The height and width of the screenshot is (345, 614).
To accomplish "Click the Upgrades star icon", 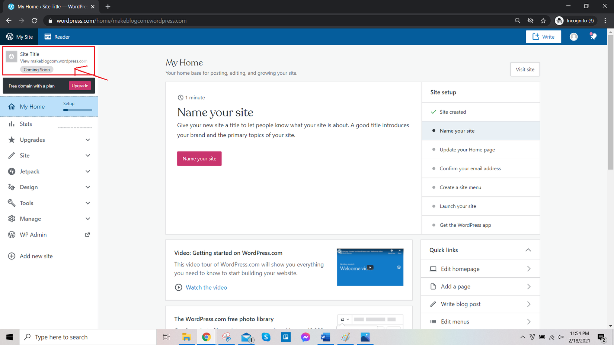I will point(12,140).
